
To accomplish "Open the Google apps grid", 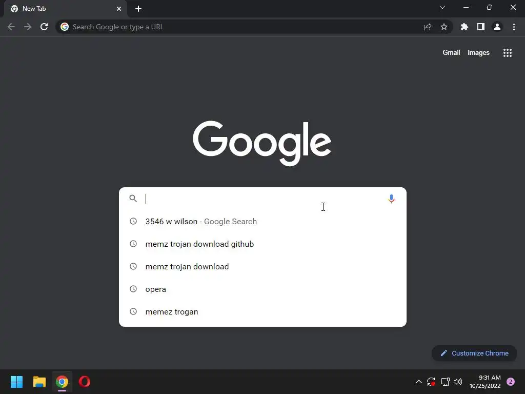I will [x=507, y=53].
